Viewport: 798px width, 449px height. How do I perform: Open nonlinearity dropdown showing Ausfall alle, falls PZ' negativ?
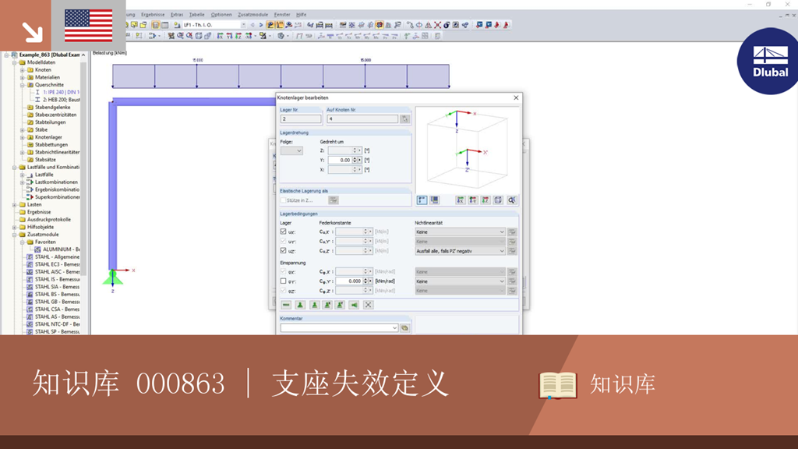click(460, 251)
